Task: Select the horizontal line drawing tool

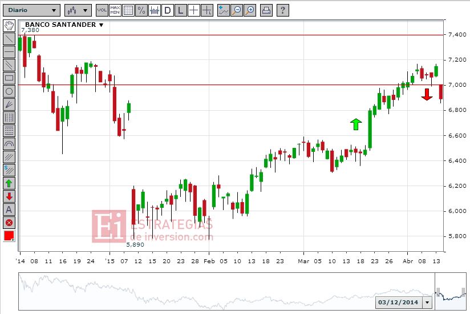Action: 9,52
